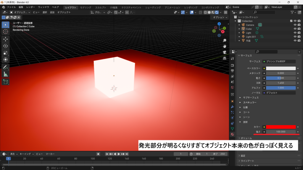Open the Object properties tab icon
The height and width of the screenshot is (170, 303).
(232, 101)
